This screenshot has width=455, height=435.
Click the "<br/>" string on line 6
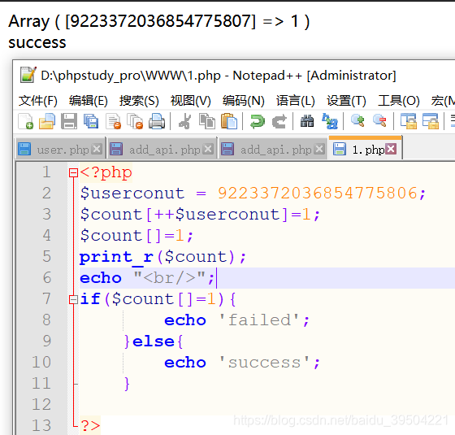pyautogui.click(x=170, y=278)
